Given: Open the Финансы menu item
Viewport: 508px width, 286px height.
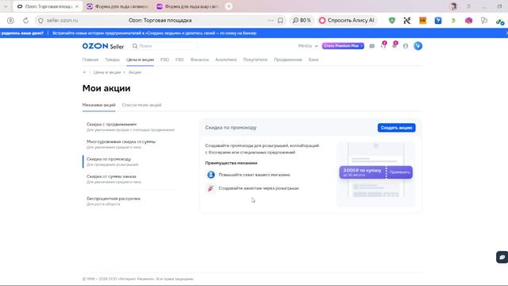Looking at the screenshot, I should [x=199, y=60].
